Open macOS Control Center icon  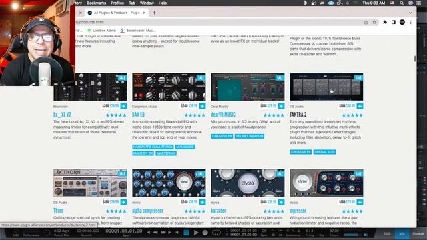(x=418, y=3)
